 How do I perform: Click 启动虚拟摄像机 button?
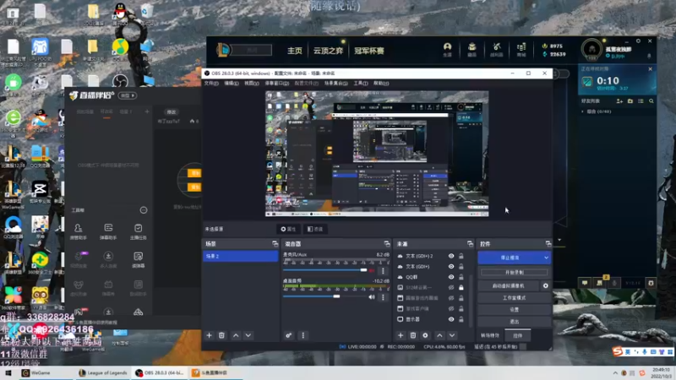click(509, 285)
